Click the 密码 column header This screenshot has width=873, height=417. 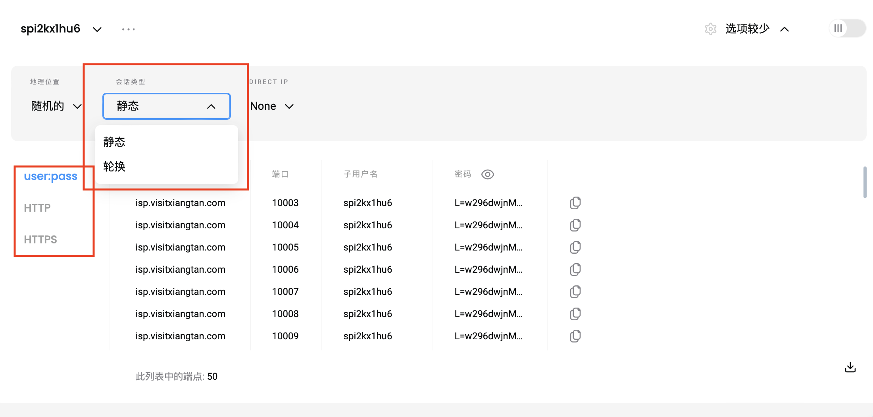[463, 174]
